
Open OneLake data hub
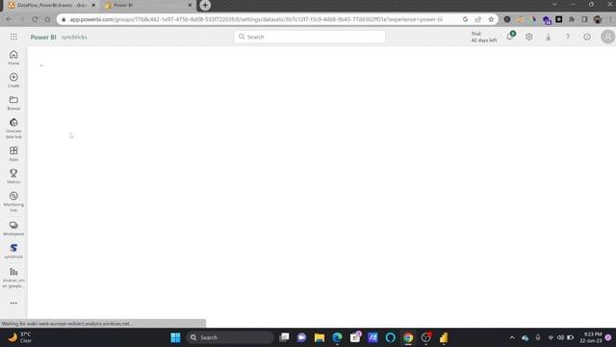coord(13,128)
